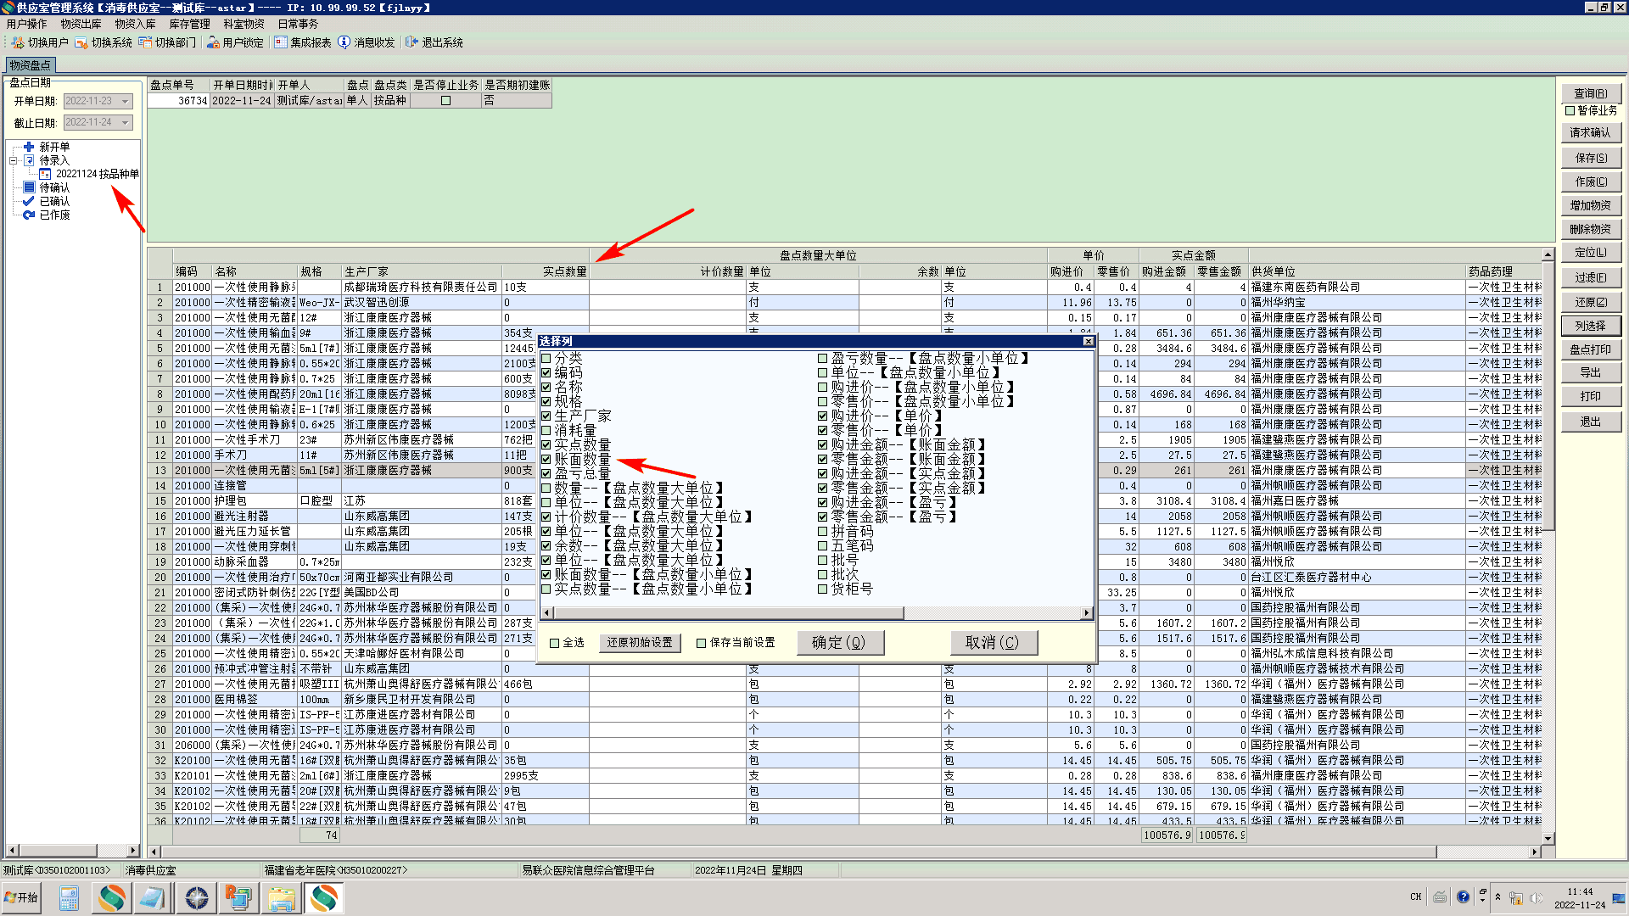1629x916 pixels.
Task: Enable the 全选 select-all checkbox
Action: (x=555, y=643)
